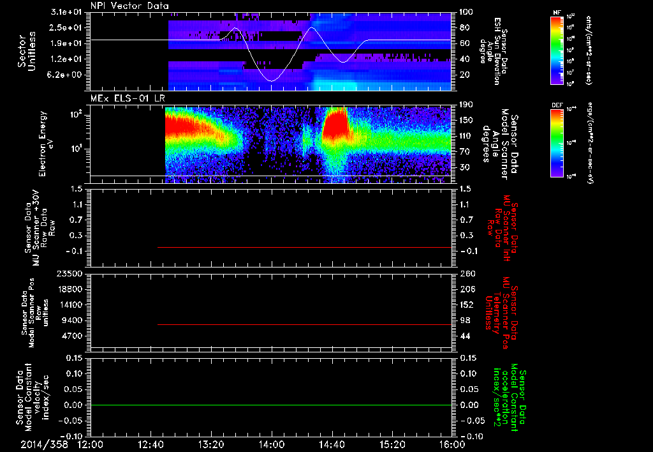This screenshot has height=452, width=653.
Task: Click the '9400' scanner position tick value
Action: click(x=72, y=320)
